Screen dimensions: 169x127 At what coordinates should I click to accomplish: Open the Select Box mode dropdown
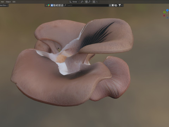pos(4,5)
